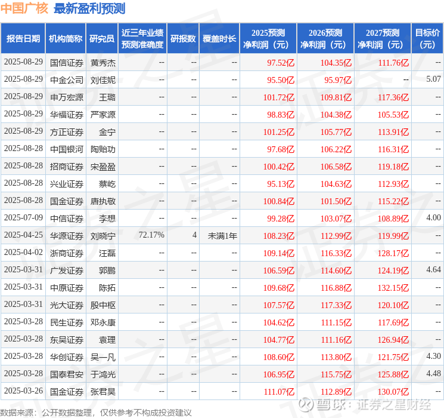Select the 机构简称 column header

66,39
